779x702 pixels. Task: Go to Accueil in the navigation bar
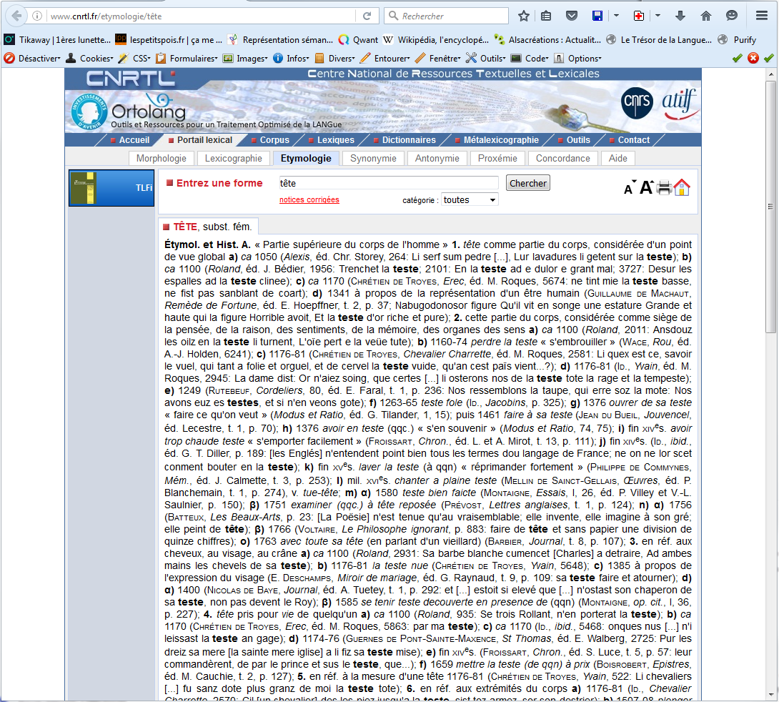(130, 140)
